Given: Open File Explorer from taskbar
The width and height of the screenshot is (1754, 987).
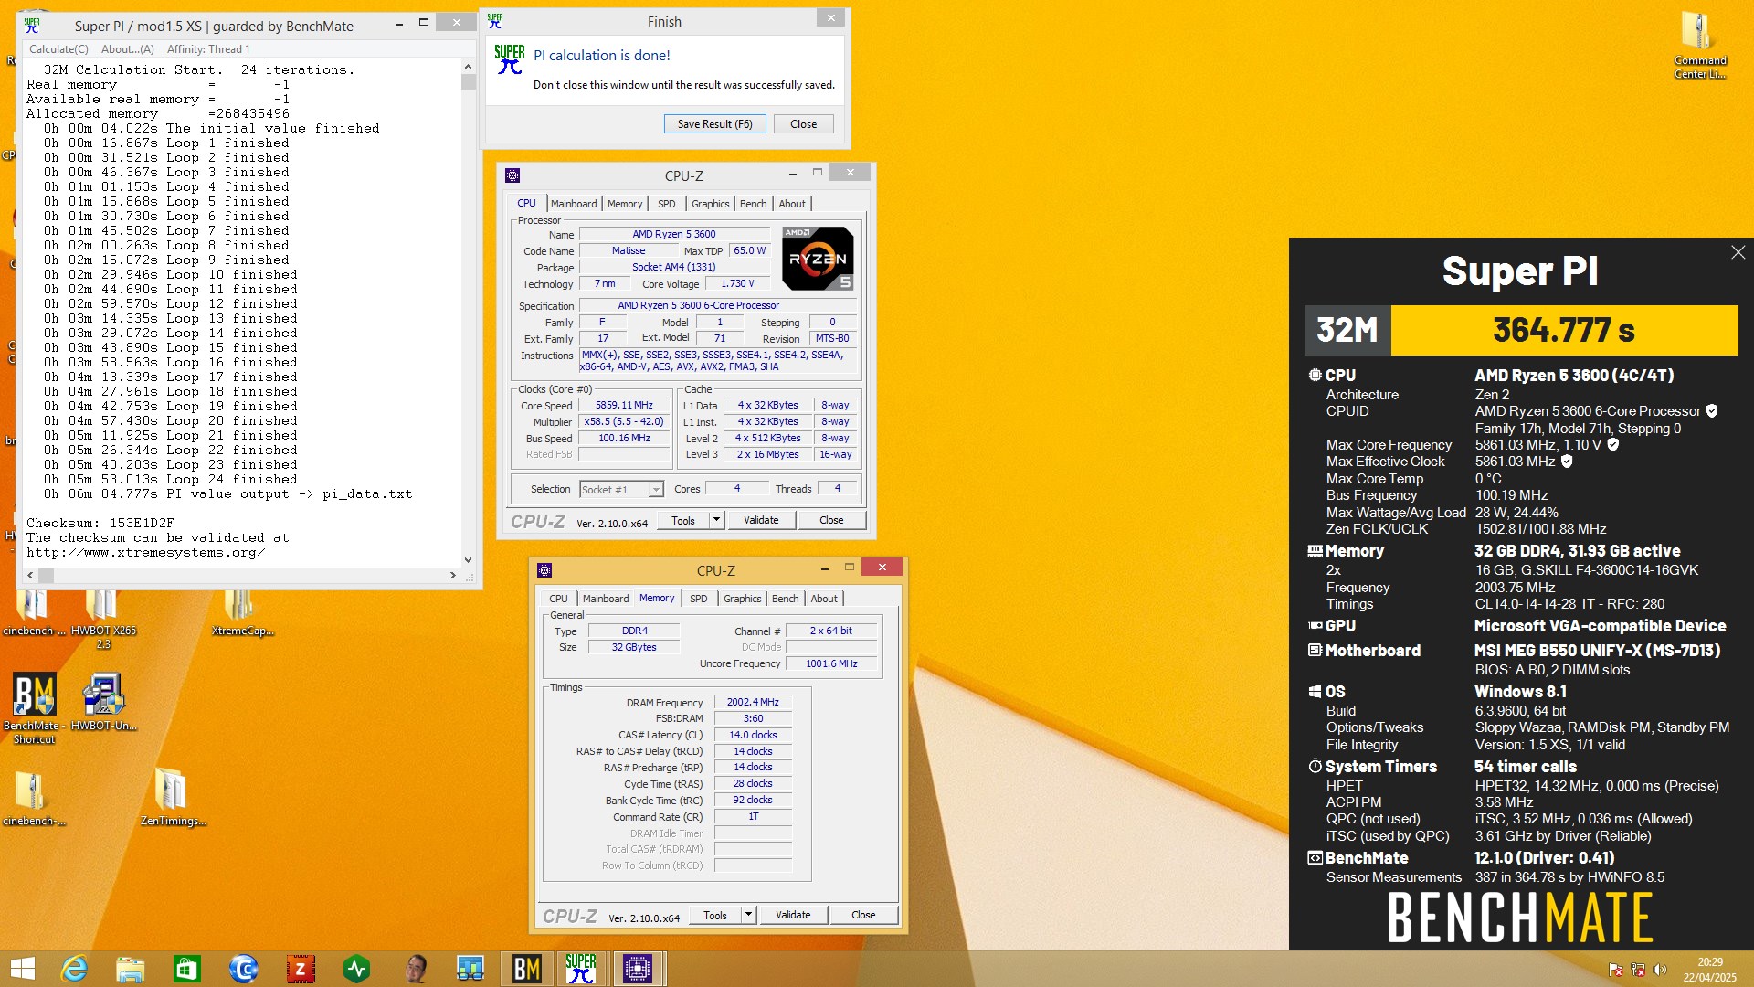Looking at the screenshot, I should point(130,969).
